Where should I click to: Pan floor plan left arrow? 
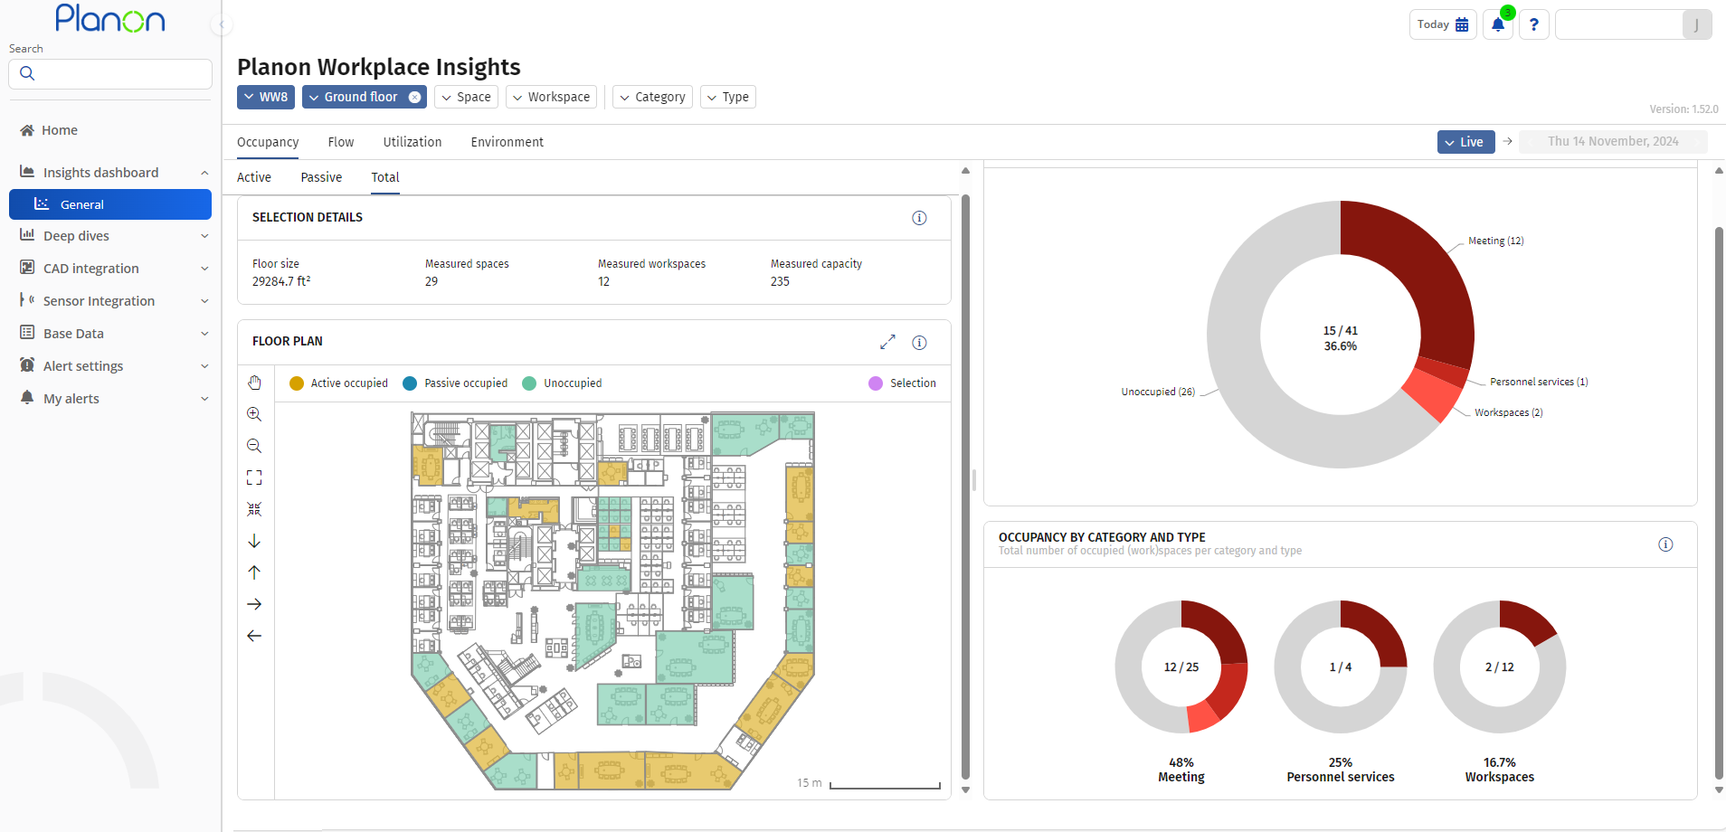254,636
